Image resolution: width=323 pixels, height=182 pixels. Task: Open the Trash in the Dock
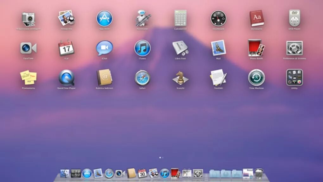(259, 173)
